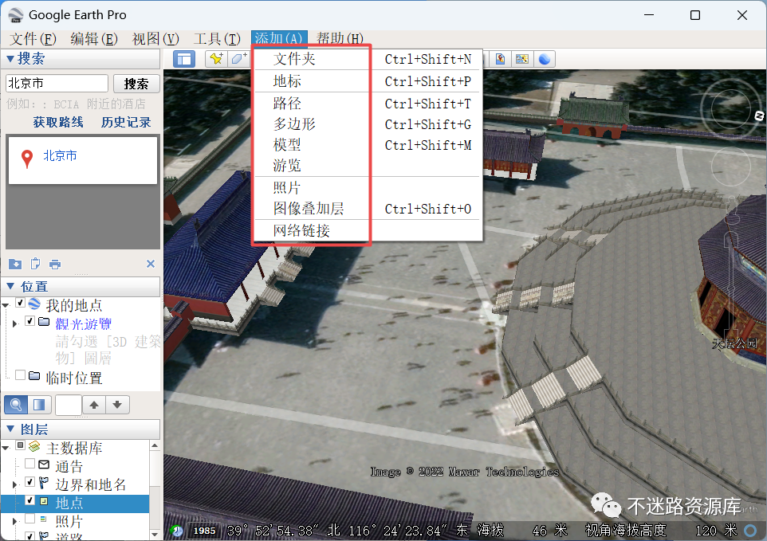Click the 获取路线 link
The height and width of the screenshot is (541, 767).
pos(58,122)
